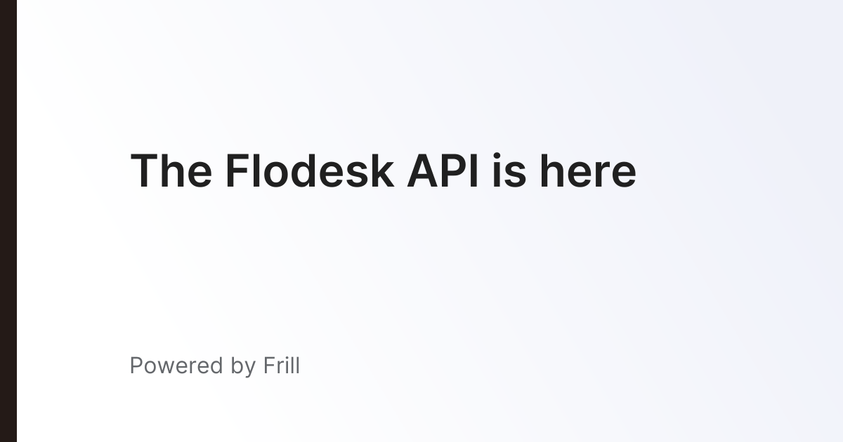The width and height of the screenshot is (843, 442).
Task: Click the word API in the headline
Action: click(443, 171)
